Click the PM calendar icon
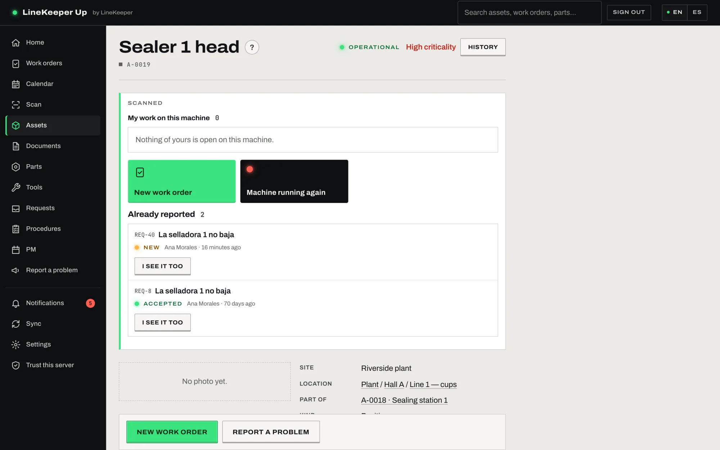 pos(15,249)
